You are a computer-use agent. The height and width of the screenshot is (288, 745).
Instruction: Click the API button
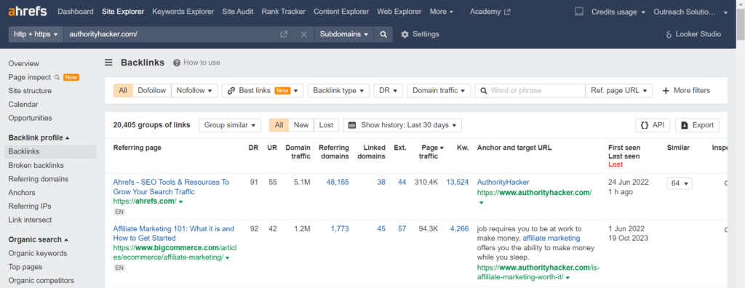click(x=653, y=125)
